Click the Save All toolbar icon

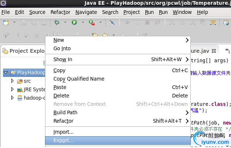[x=34, y=23]
